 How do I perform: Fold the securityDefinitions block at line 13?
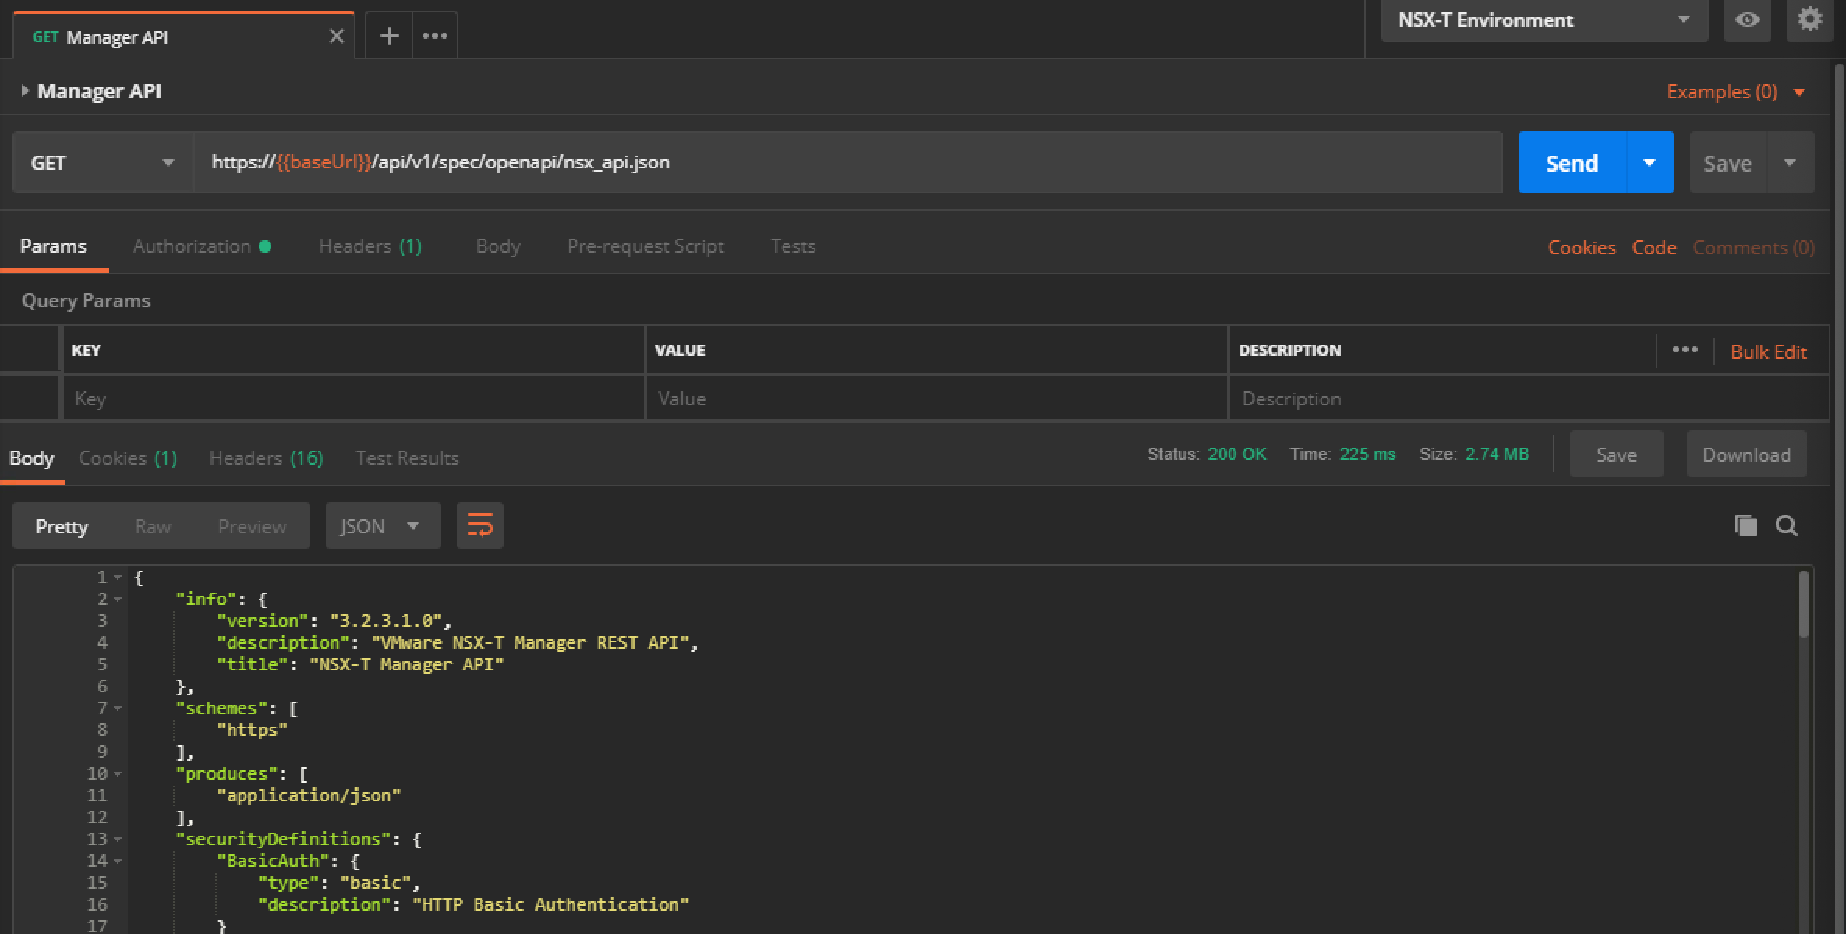[118, 840]
